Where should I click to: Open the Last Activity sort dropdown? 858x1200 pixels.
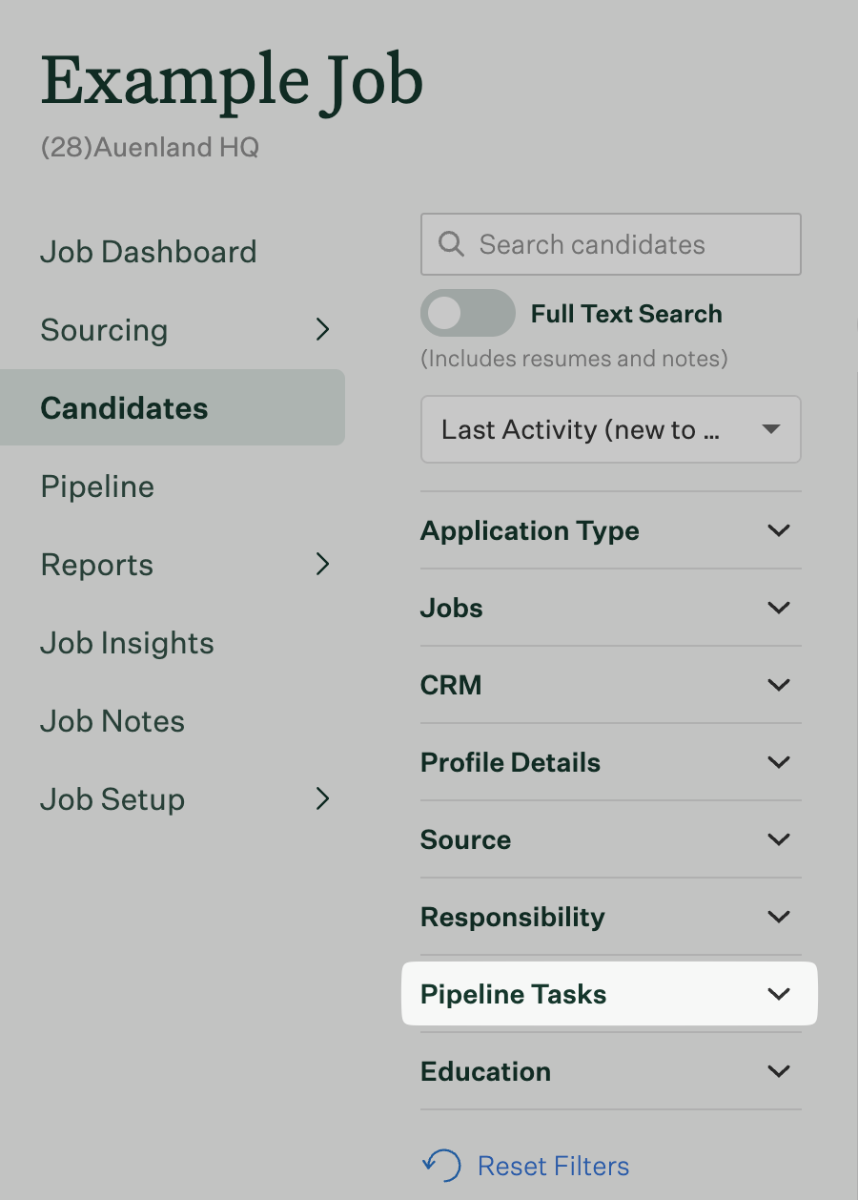(x=610, y=430)
